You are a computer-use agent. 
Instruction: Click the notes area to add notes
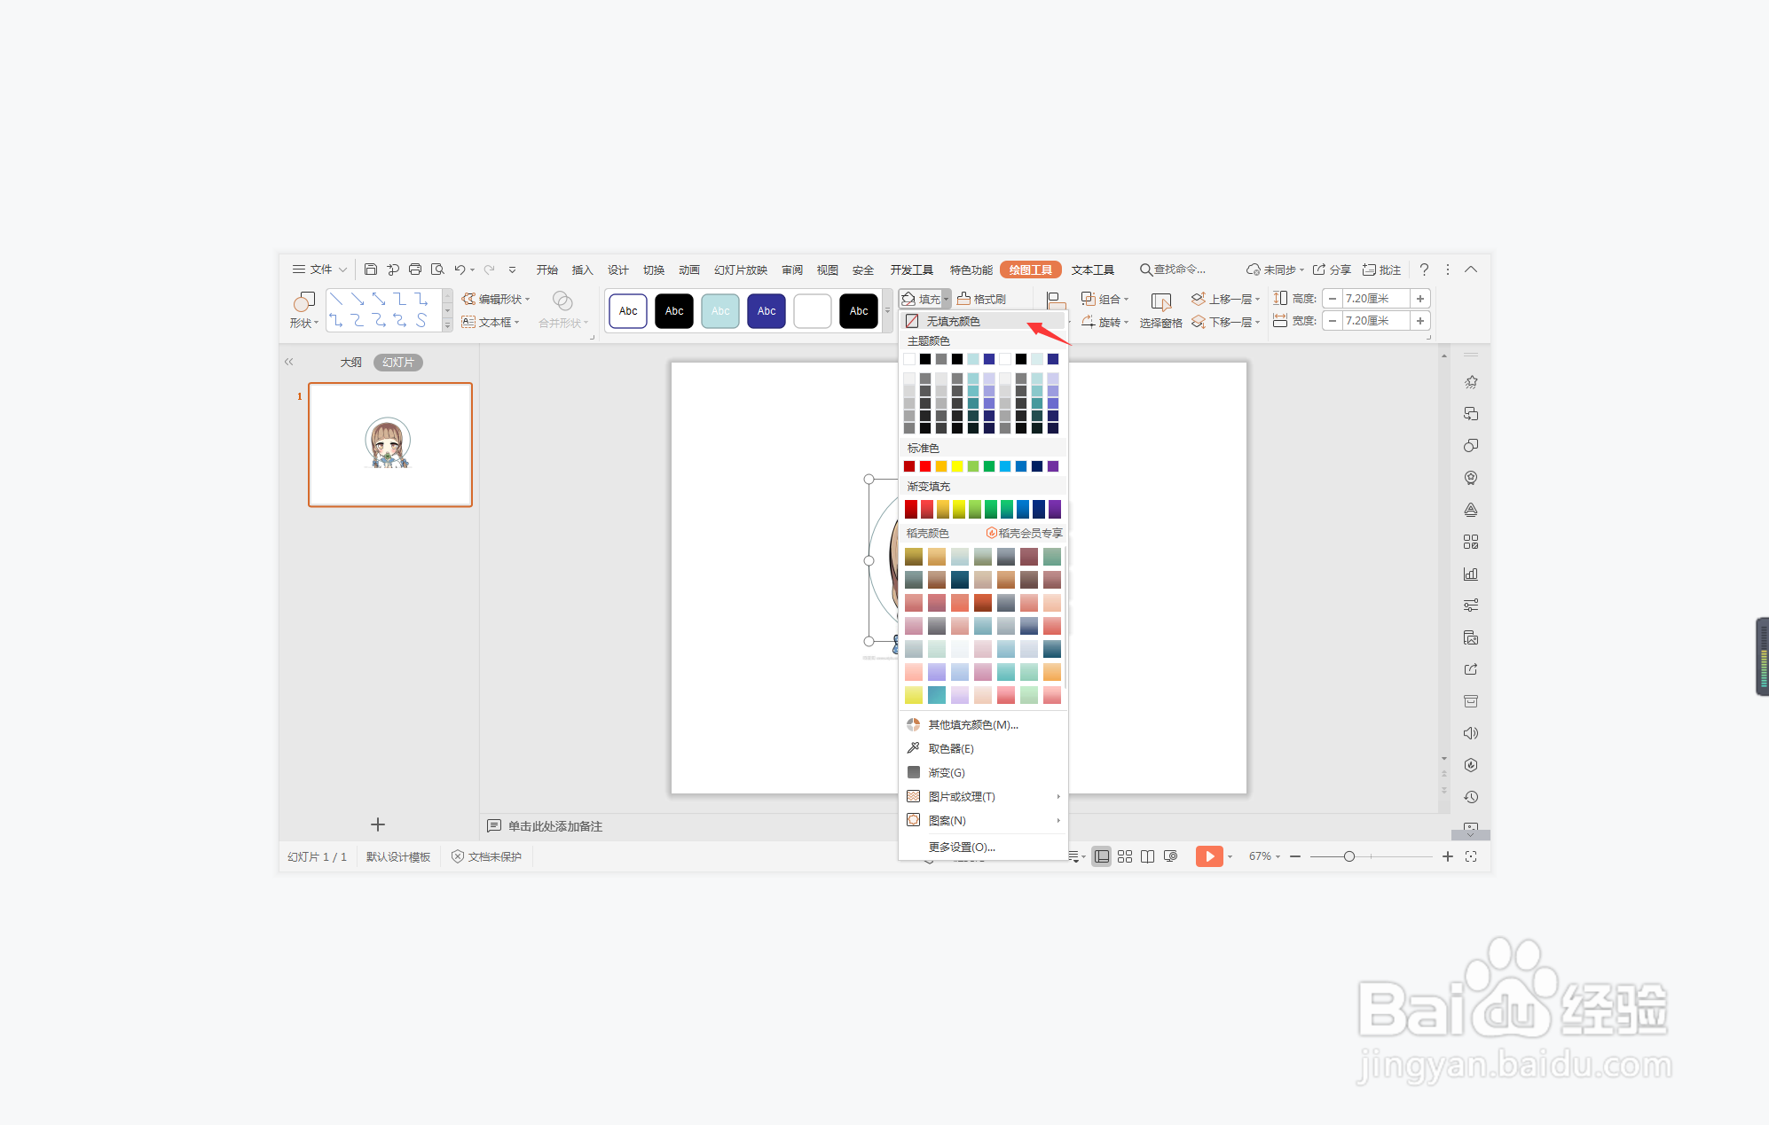pyautogui.click(x=555, y=826)
